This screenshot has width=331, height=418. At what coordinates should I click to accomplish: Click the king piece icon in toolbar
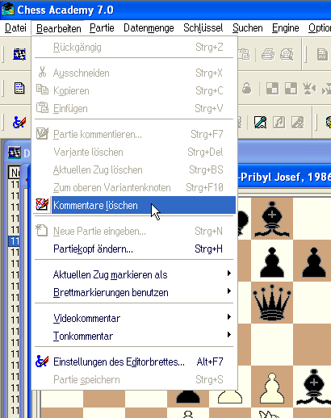pos(309,89)
